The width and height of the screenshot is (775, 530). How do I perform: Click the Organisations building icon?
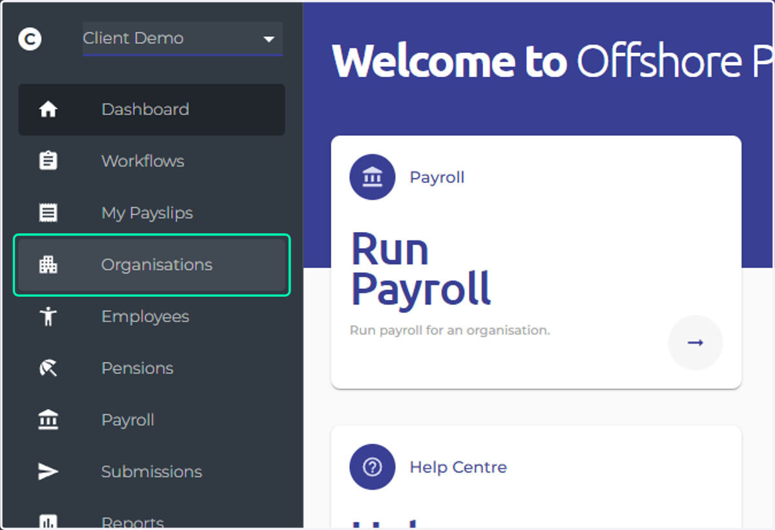click(x=48, y=264)
